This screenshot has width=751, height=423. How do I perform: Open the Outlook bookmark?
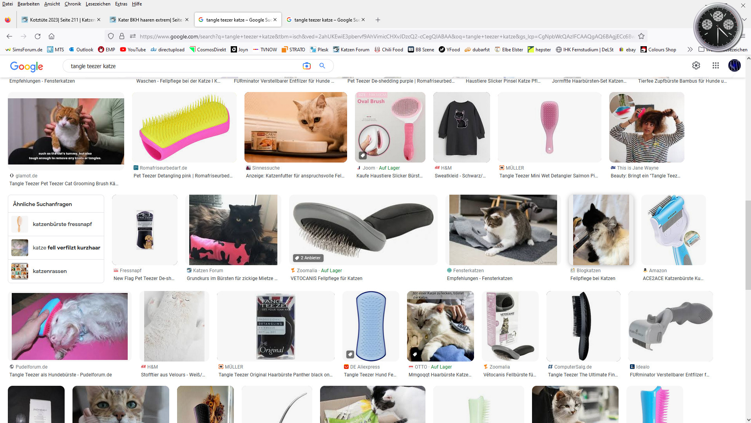click(81, 50)
